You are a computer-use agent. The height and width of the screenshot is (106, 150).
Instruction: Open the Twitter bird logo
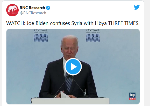(x=137, y=7)
